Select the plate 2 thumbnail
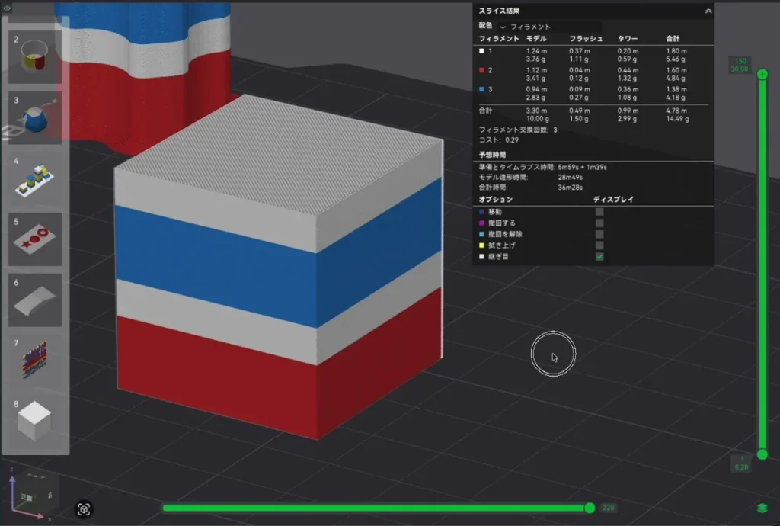The image size is (780, 526). [35, 56]
